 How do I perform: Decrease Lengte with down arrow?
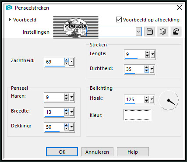pyautogui.click(x=147, y=56)
